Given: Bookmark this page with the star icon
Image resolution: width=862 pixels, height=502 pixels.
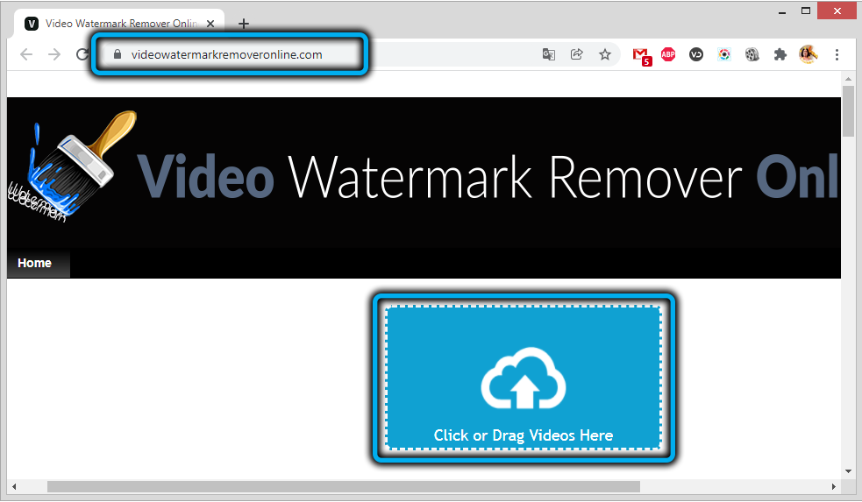Looking at the screenshot, I should (605, 54).
